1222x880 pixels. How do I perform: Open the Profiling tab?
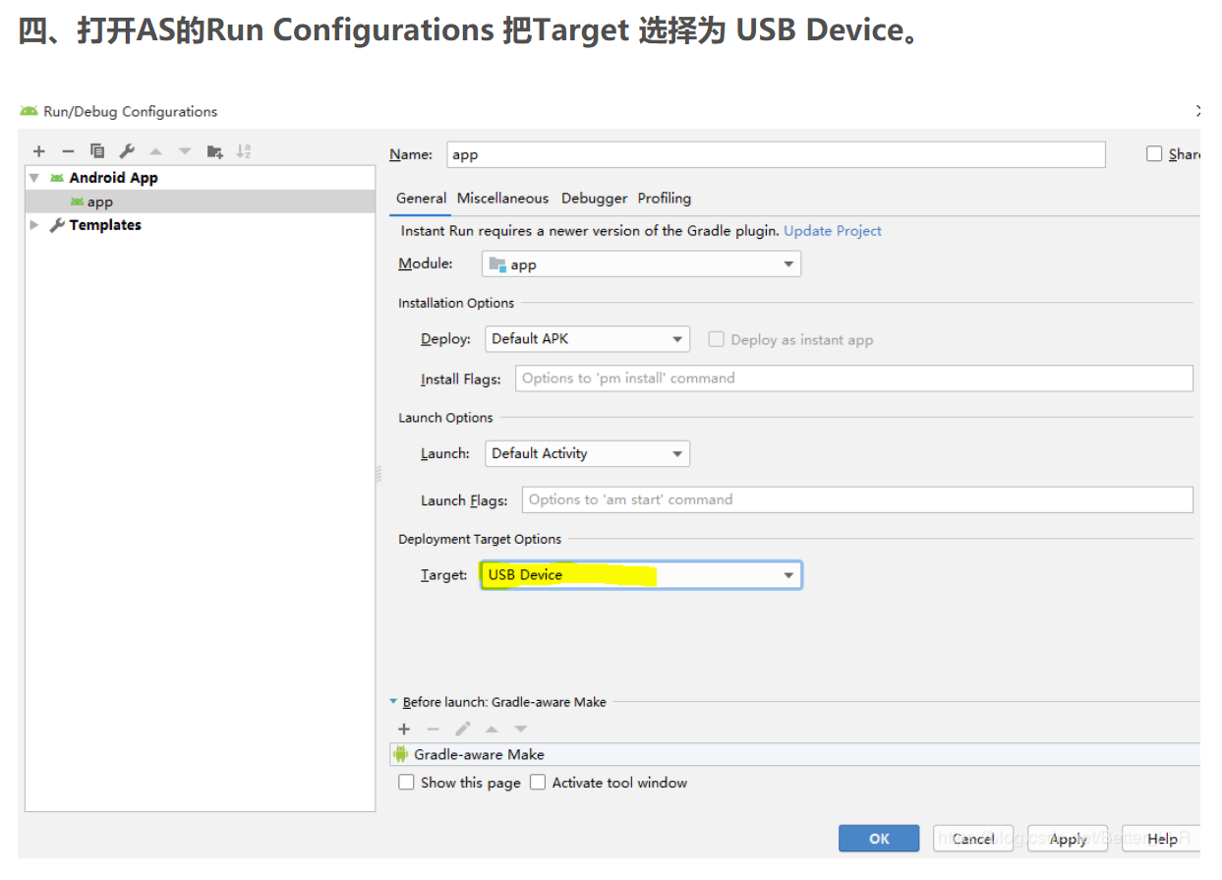pos(665,199)
